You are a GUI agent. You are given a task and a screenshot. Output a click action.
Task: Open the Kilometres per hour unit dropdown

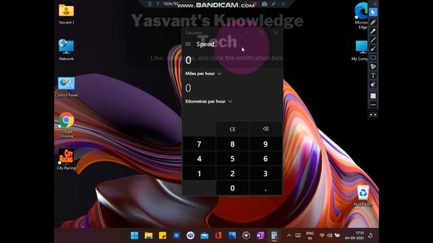tap(208, 101)
